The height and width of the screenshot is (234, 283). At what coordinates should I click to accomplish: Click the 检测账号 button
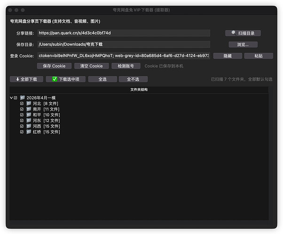coord(126,66)
